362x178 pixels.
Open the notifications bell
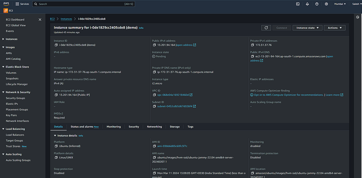click(307, 4)
